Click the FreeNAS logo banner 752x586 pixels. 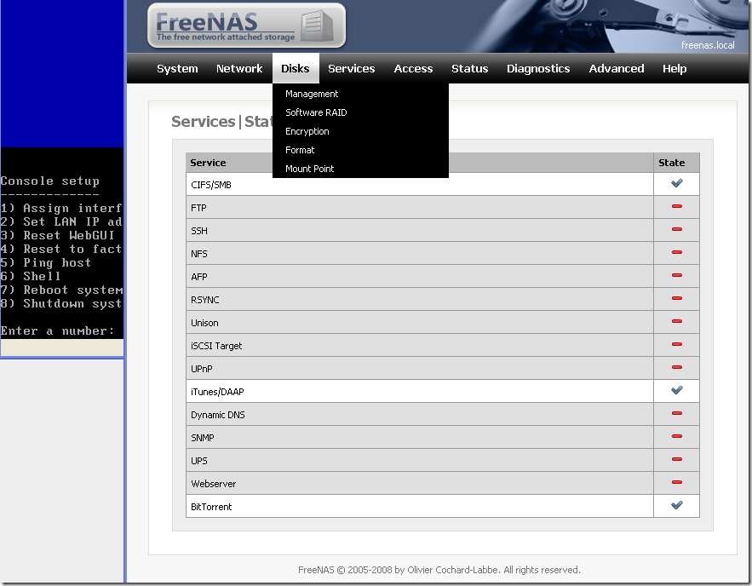tap(246, 26)
